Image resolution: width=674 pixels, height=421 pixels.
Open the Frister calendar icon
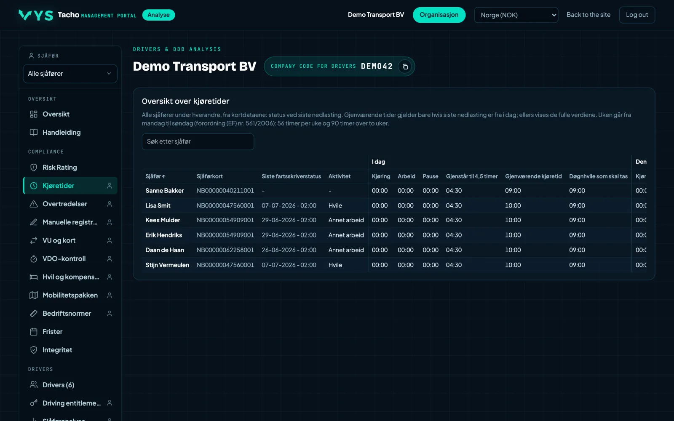pyautogui.click(x=34, y=332)
